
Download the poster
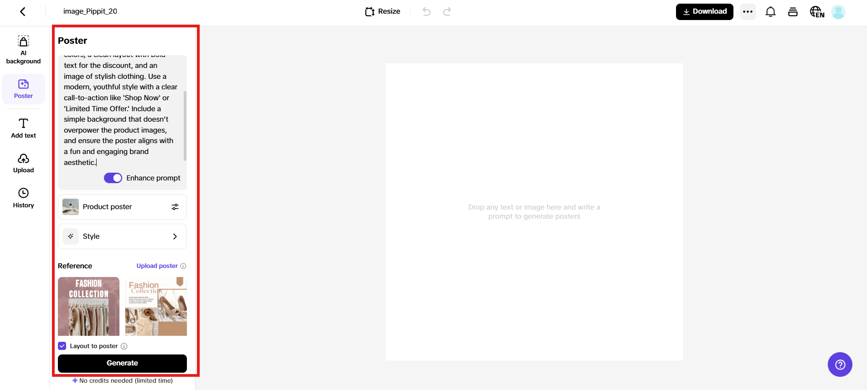click(x=704, y=11)
